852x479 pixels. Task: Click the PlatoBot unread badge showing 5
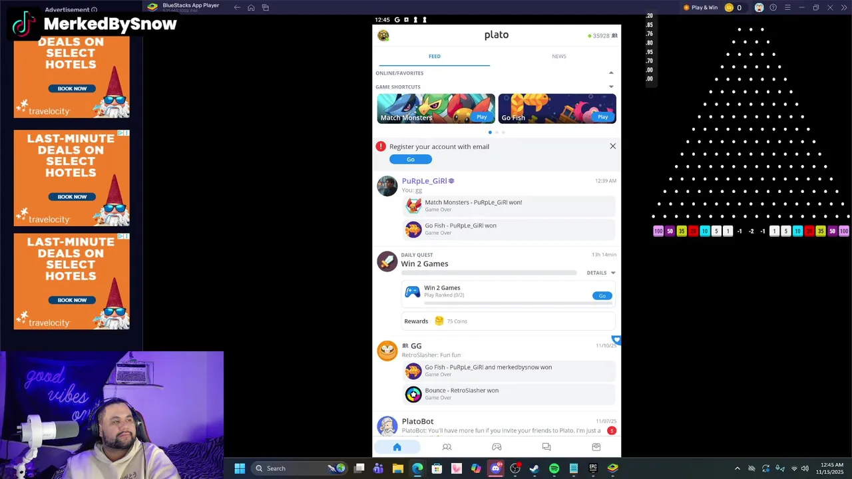click(x=612, y=430)
